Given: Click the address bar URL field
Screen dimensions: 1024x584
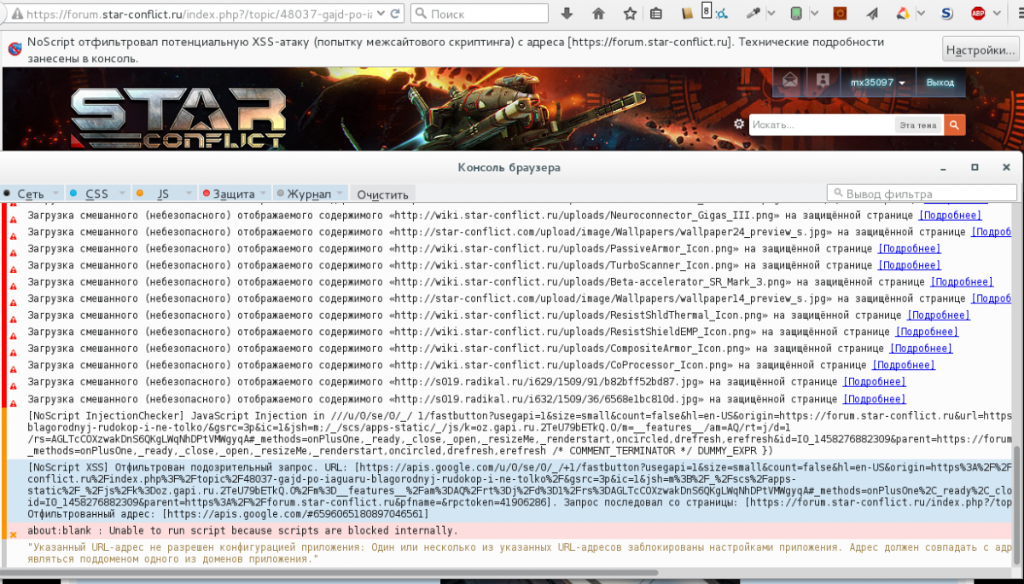Looking at the screenshot, I should [x=199, y=14].
